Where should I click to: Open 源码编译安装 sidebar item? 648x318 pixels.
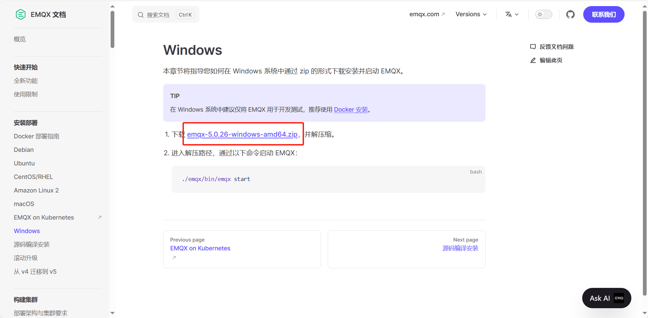point(32,245)
